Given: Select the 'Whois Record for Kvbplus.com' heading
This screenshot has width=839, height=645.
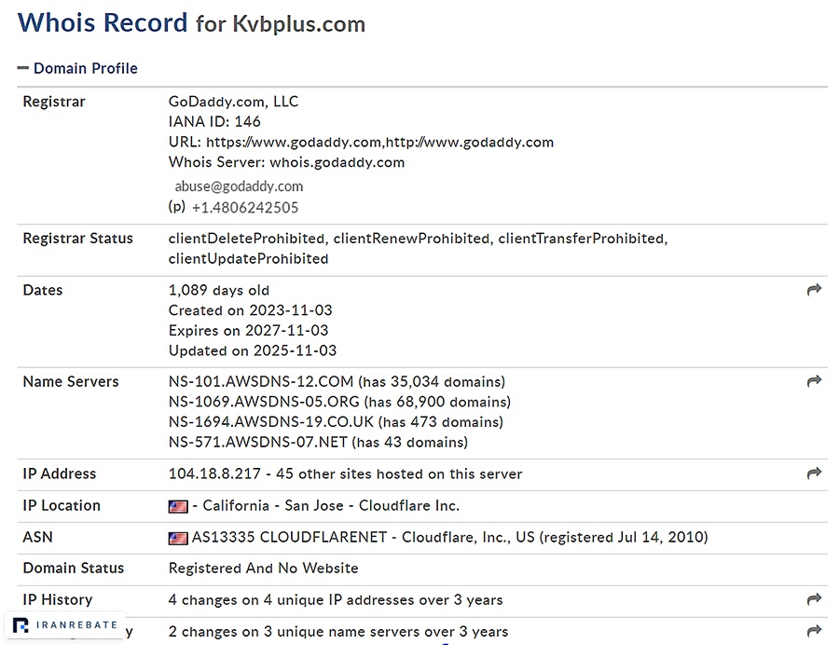Looking at the screenshot, I should pos(191,23).
